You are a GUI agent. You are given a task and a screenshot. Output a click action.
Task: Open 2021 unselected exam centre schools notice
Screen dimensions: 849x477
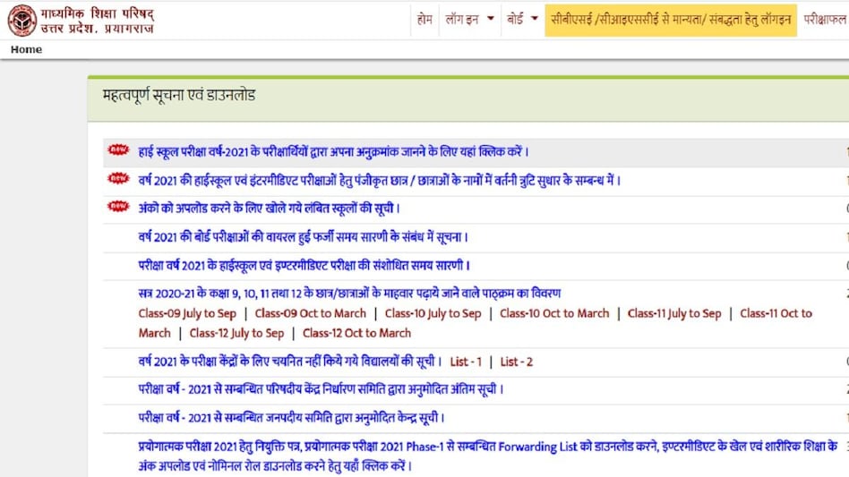click(289, 362)
